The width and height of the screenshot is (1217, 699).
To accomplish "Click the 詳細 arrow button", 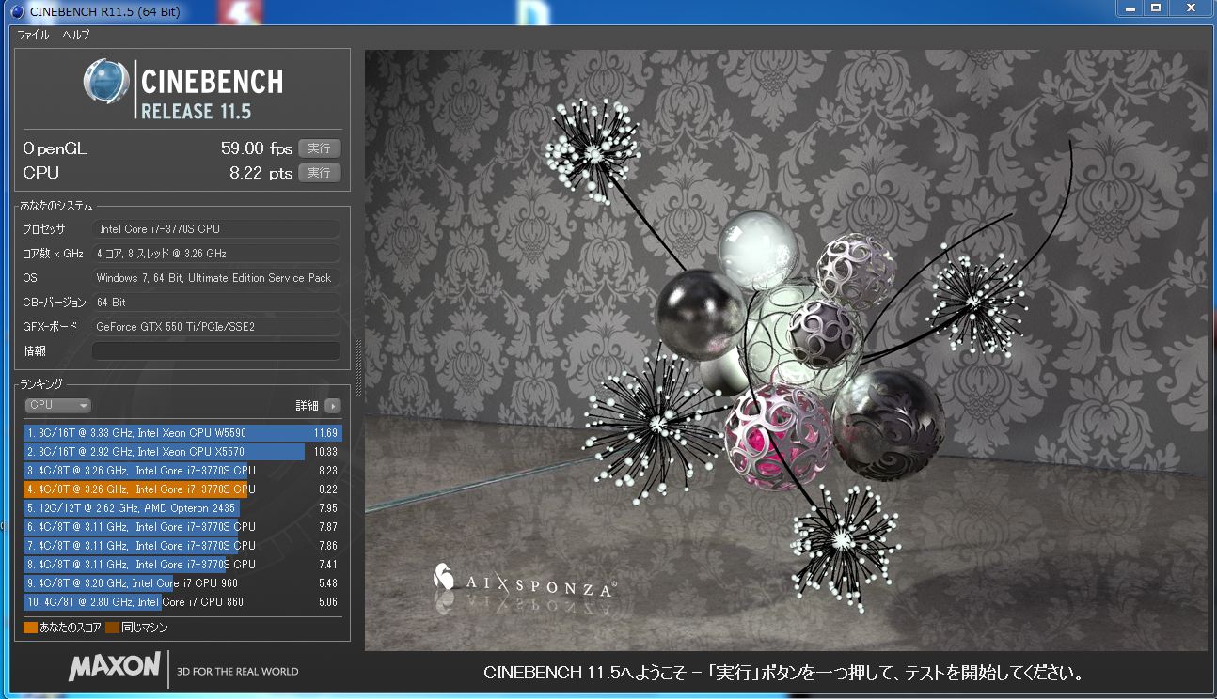I will pos(333,406).
